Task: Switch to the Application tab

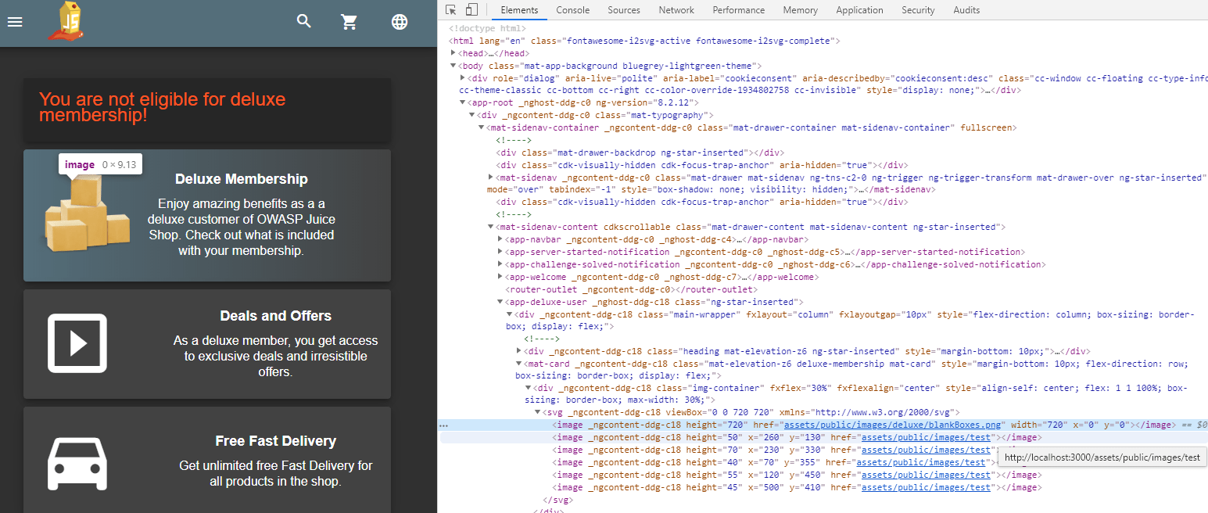Action: click(859, 10)
